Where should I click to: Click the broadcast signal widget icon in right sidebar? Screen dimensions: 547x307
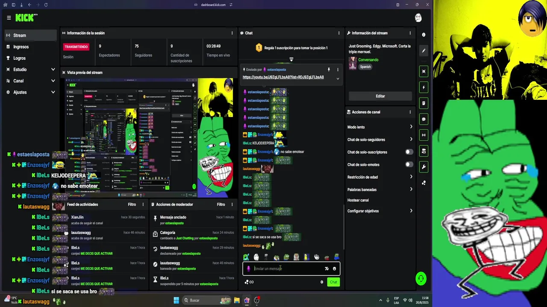(423, 135)
